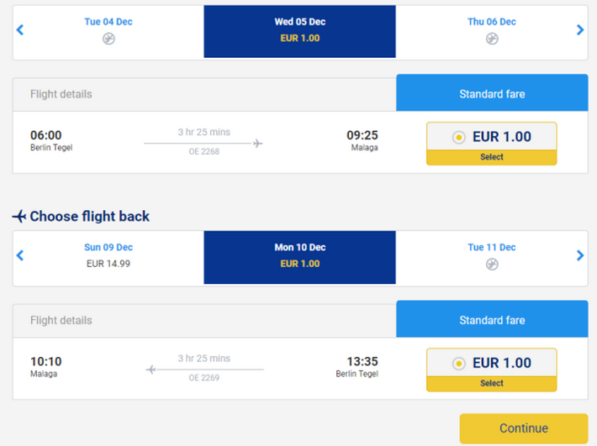Click airplane icon beside Choose flight back
Screen dimensions: 597x446
tap(19, 217)
